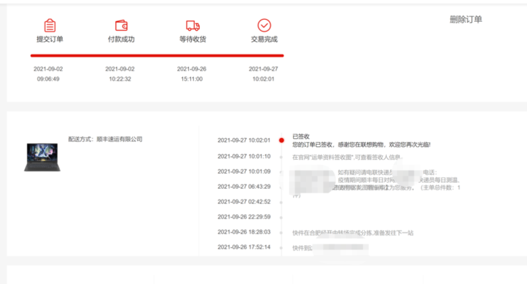Click the 已签收 status heading
The height and width of the screenshot is (284, 527).
point(301,136)
